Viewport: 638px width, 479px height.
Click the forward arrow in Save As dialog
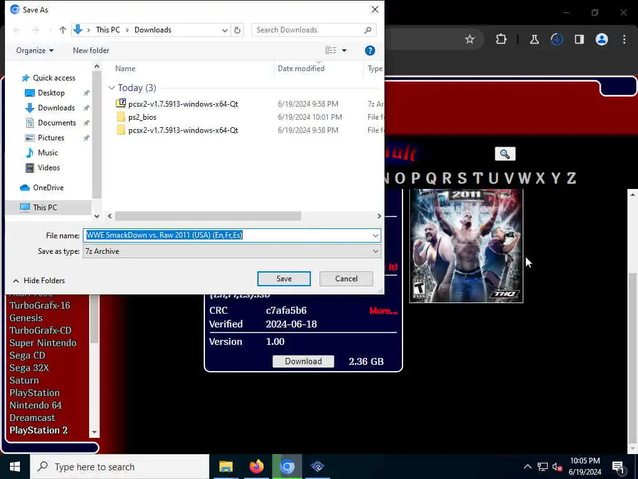(36, 30)
